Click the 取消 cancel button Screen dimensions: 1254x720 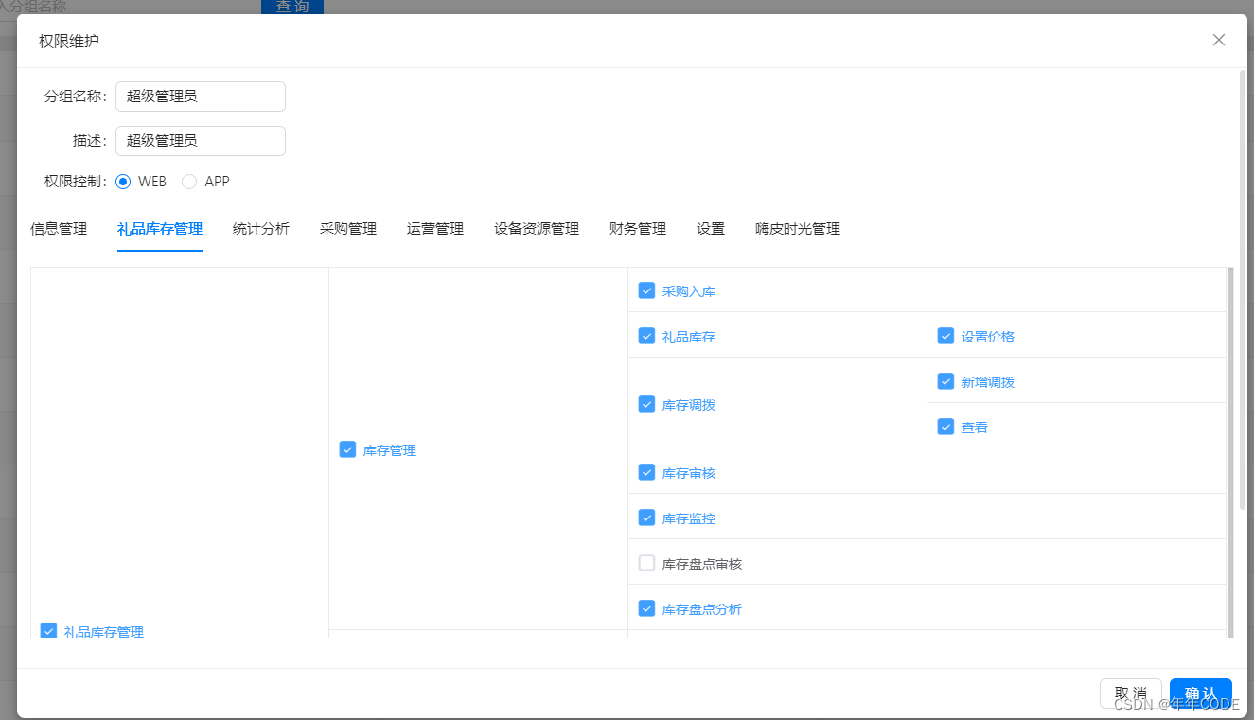coord(1130,693)
